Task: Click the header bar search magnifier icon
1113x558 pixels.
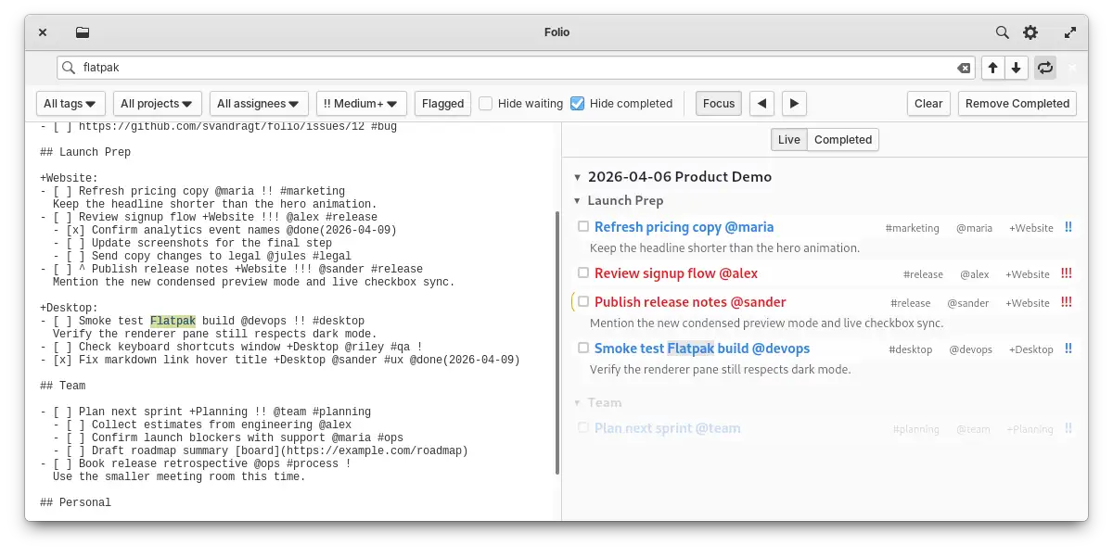Action: pyautogui.click(x=1003, y=32)
